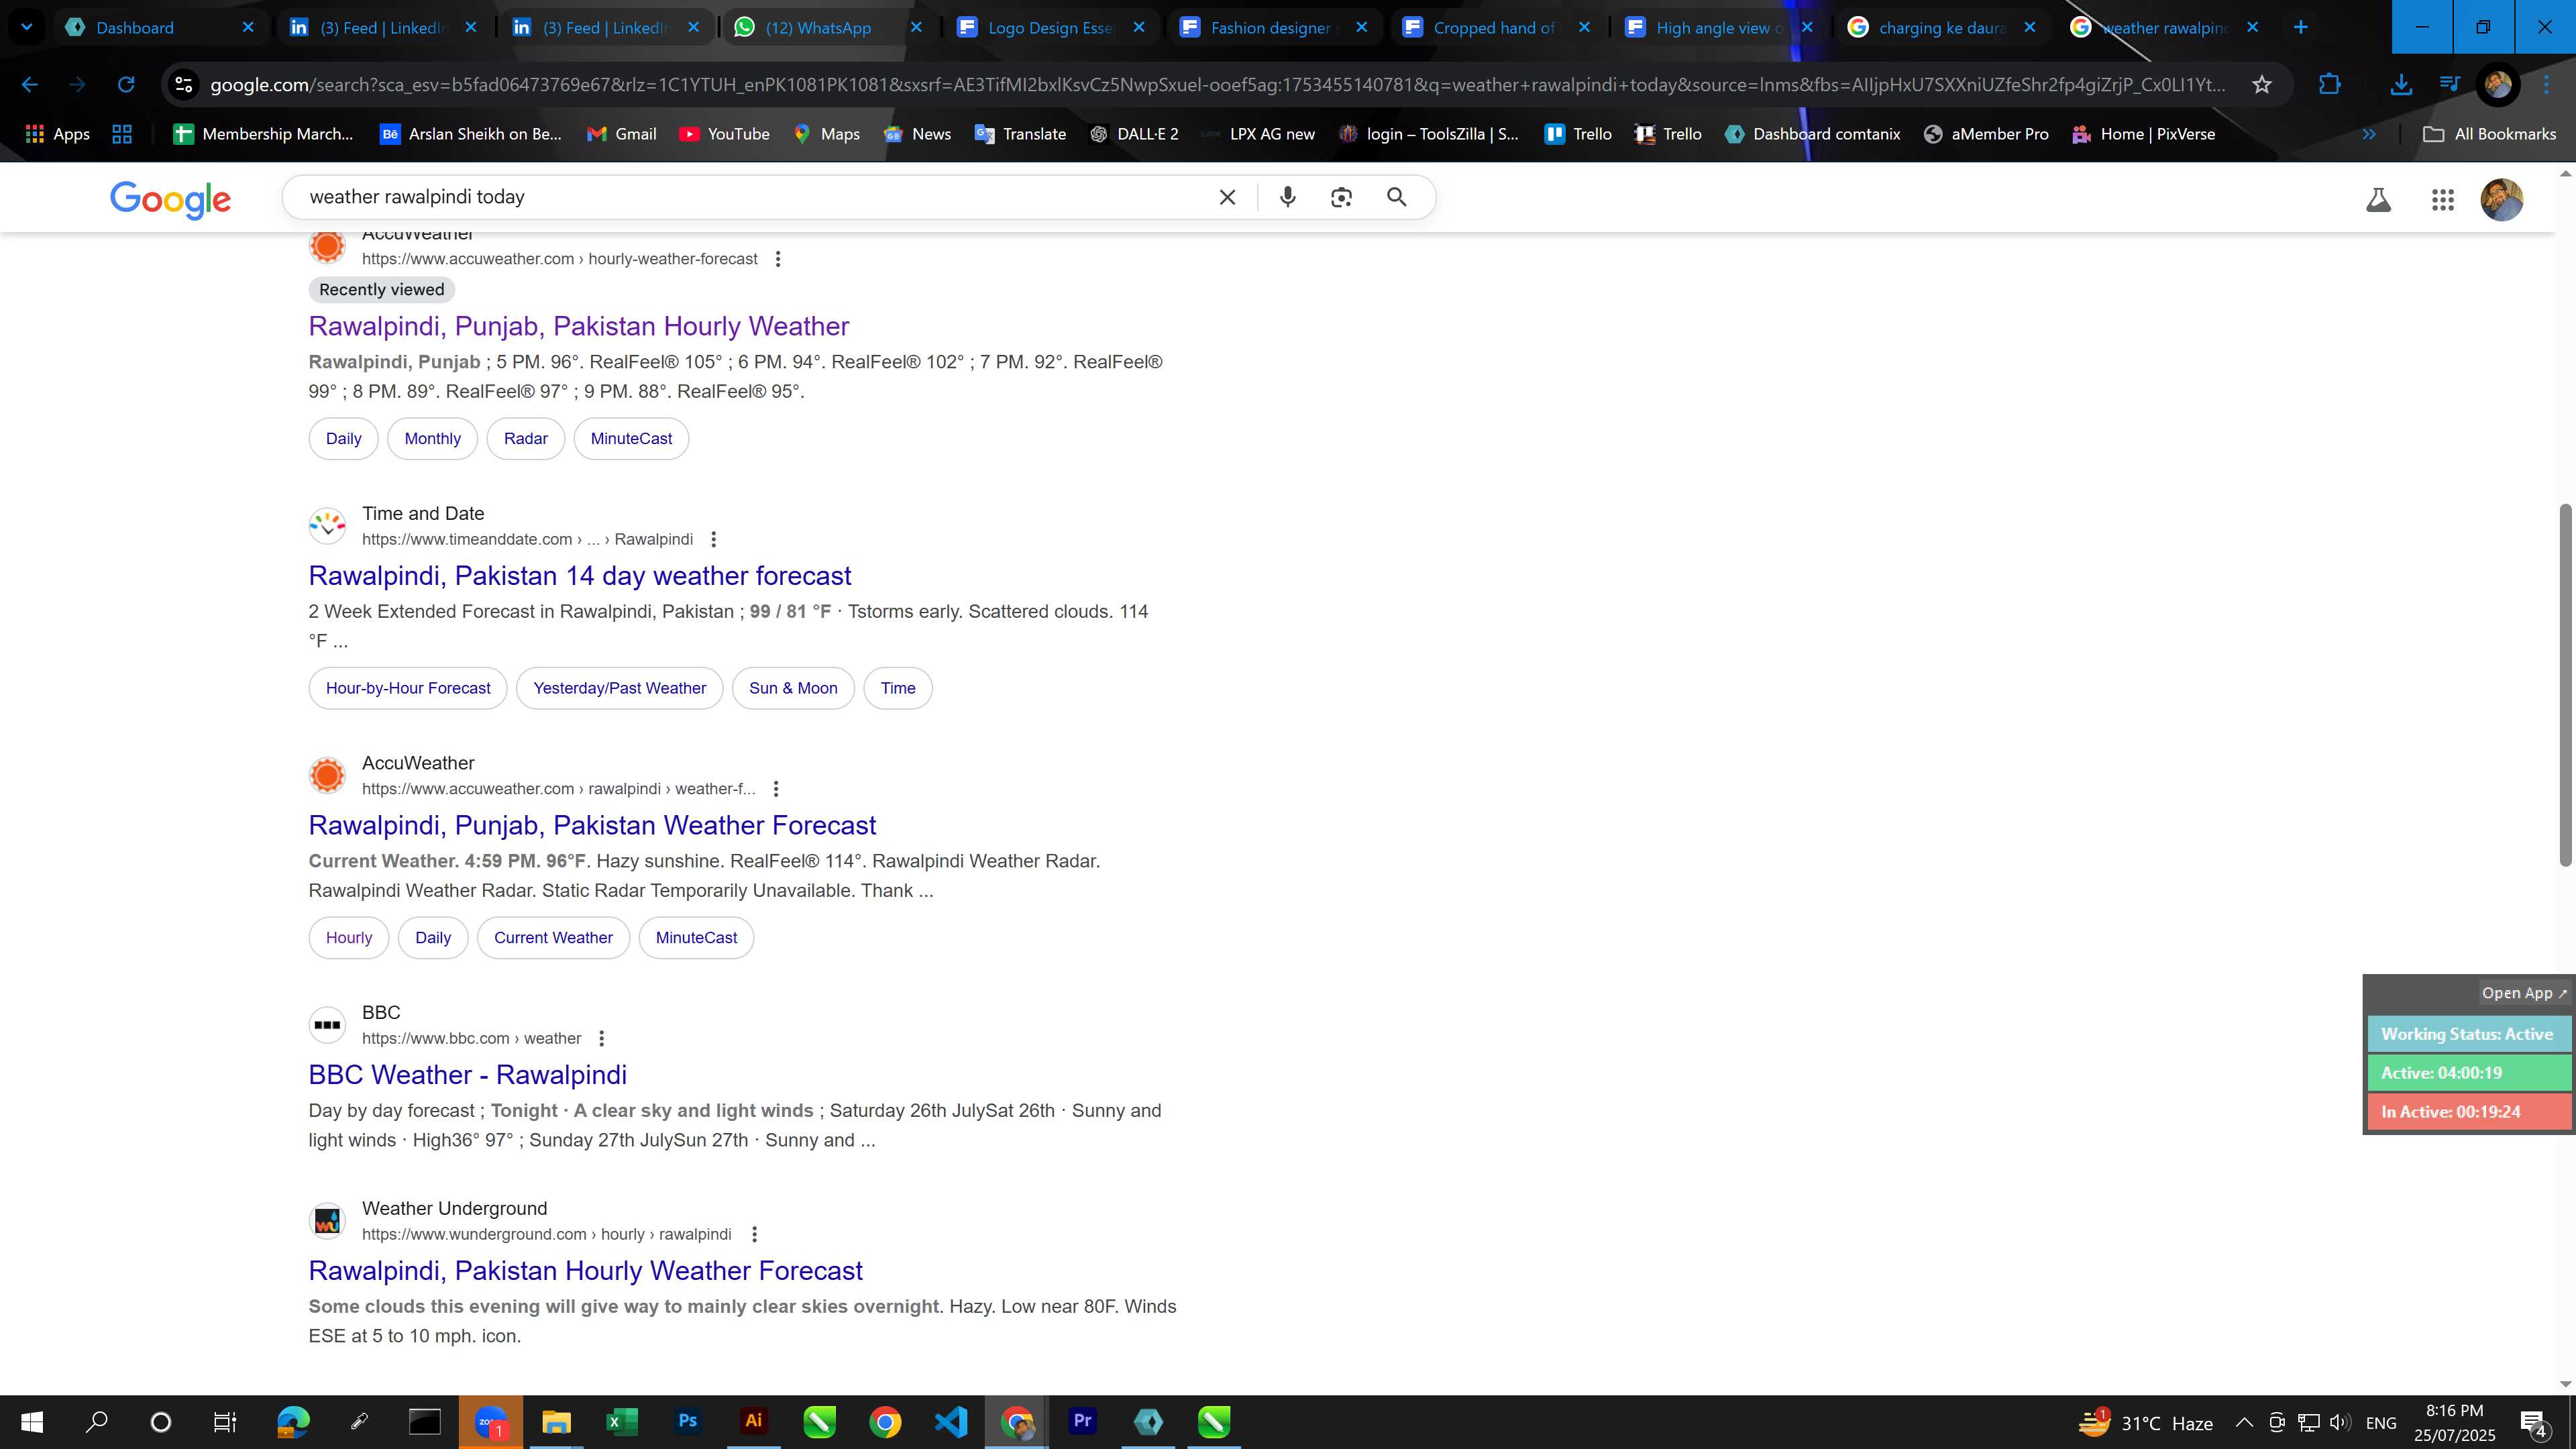Click the Google logo
This screenshot has height=1449, width=2576.
tap(170, 199)
